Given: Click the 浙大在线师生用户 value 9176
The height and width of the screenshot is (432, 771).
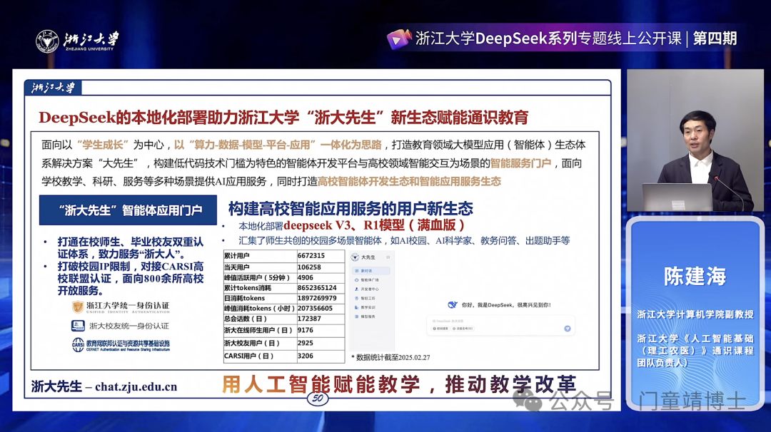Looking at the screenshot, I should coord(306,330).
